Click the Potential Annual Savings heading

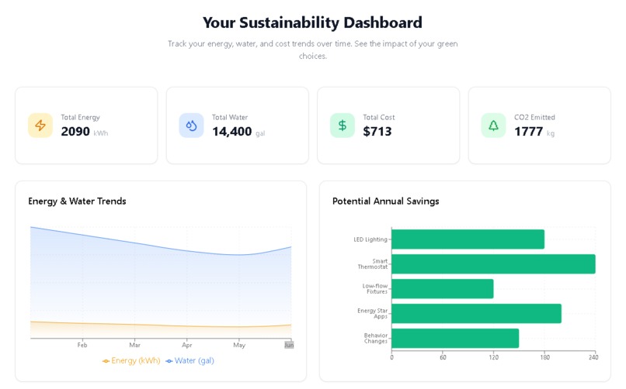386,201
